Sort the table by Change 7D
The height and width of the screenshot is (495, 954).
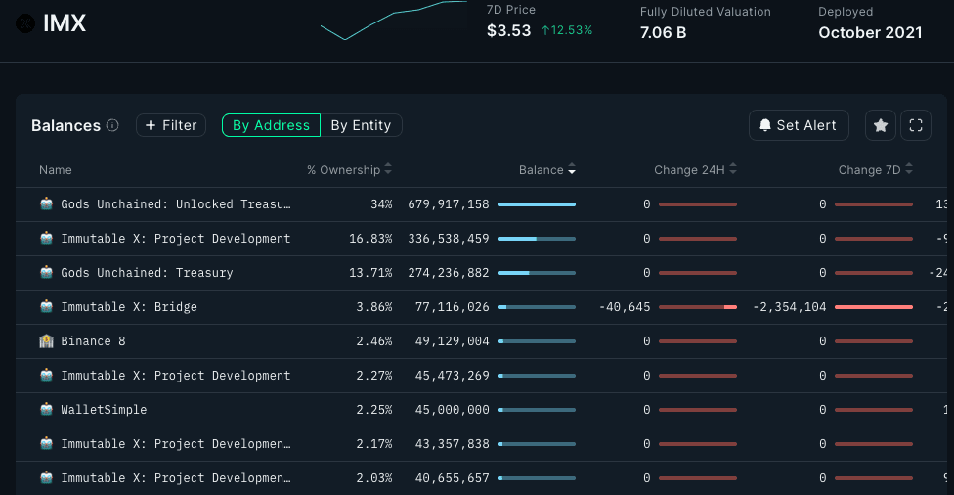pyautogui.click(x=875, y=170)
